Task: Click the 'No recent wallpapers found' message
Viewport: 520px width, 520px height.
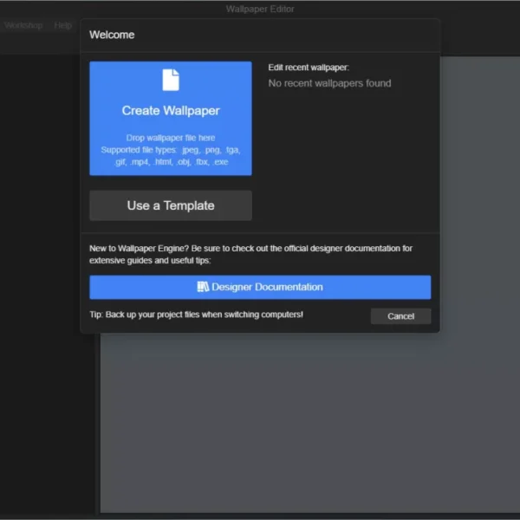Action: coord(329,83)
